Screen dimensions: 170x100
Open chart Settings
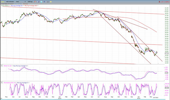(30, 2)
